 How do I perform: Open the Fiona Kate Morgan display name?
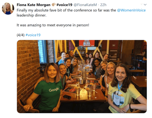(33, 5)
